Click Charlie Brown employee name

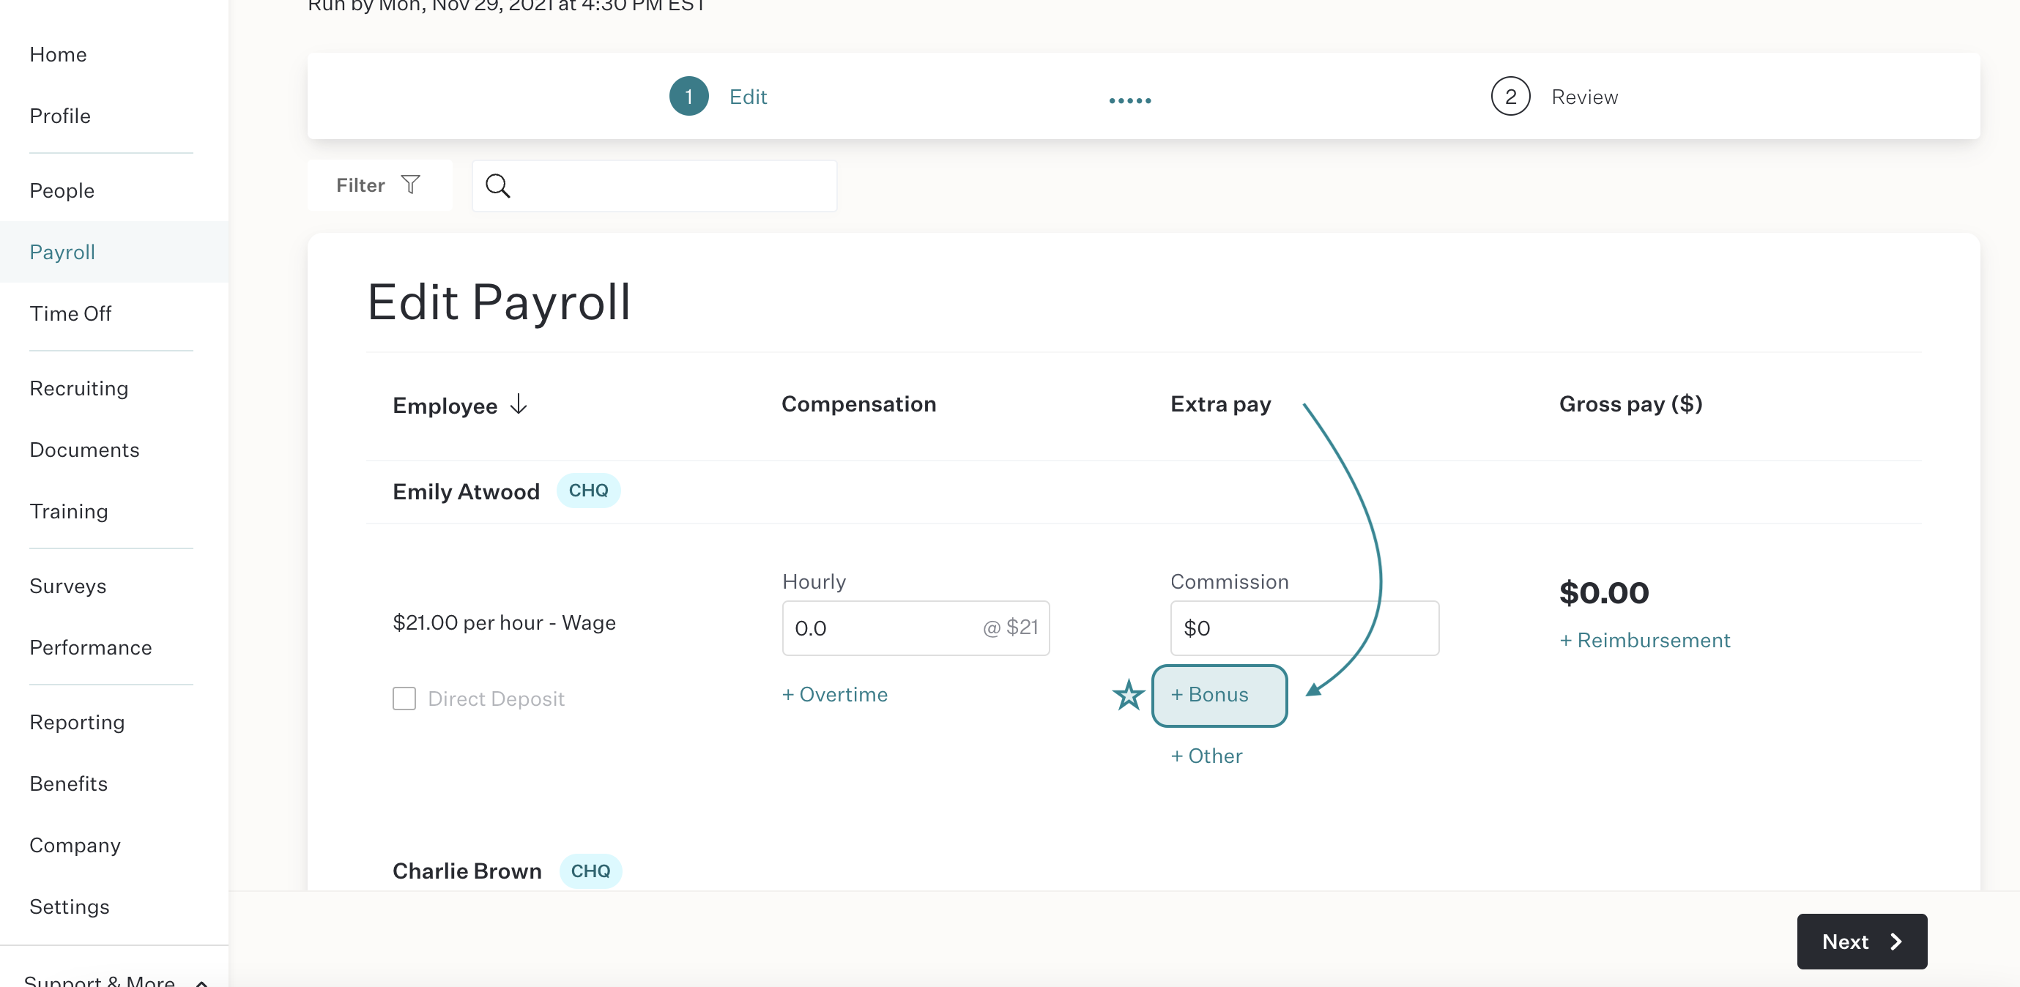coord(467,871)
